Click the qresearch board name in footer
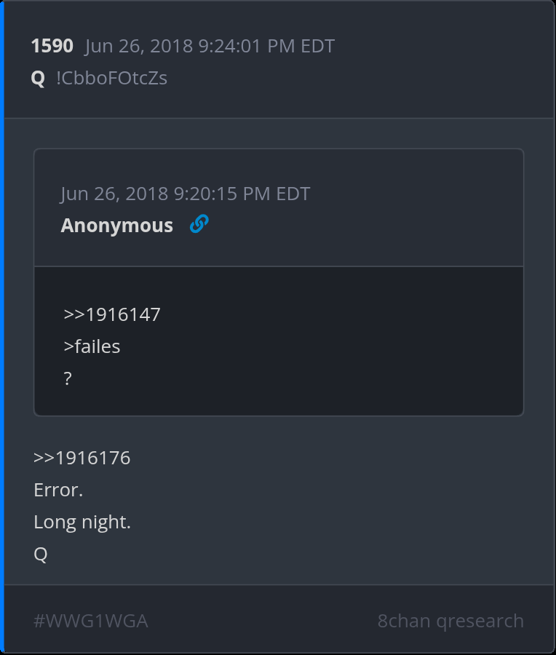 pos(480,621)
